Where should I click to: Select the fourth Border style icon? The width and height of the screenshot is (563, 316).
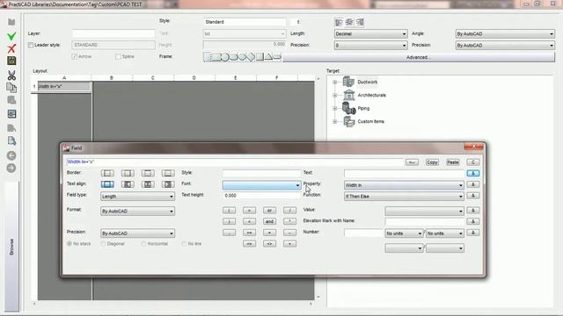[168, 173]
